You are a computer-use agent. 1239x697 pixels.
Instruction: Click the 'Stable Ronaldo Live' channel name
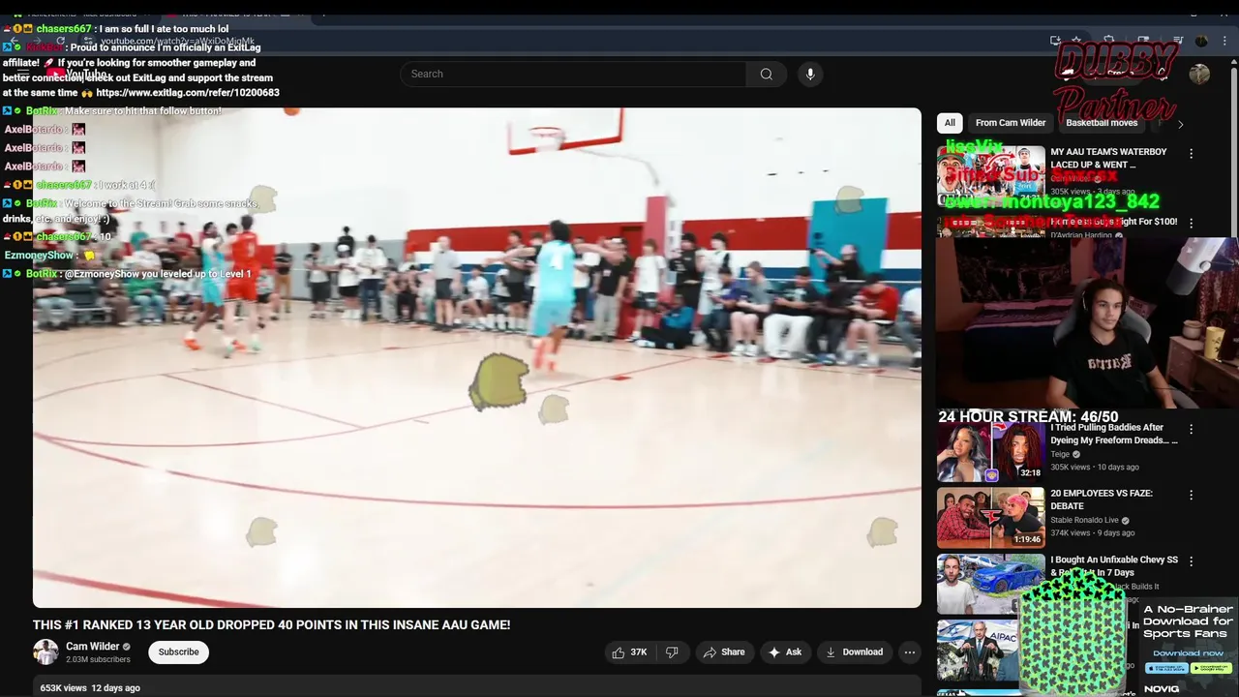click(x=1085, y=521)
